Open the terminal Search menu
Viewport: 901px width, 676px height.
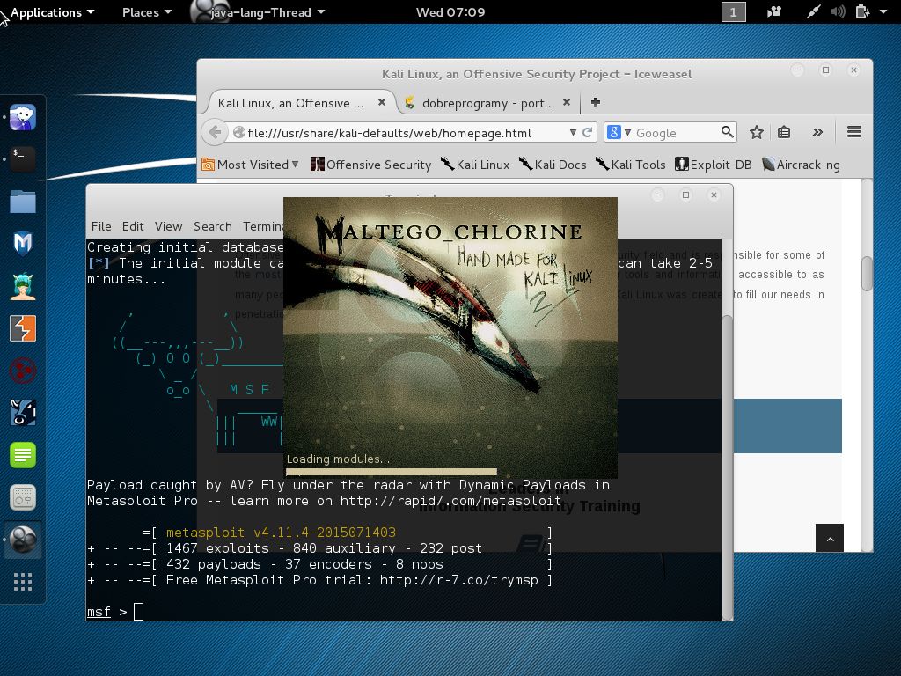[x=213, y=226]
